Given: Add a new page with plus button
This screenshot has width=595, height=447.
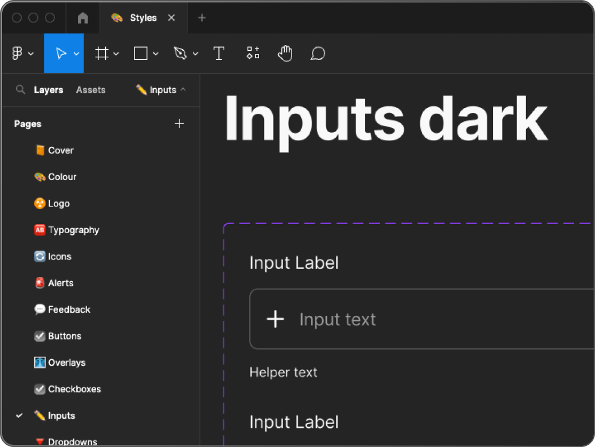Looking at the screenshot, I should point(179,124).
